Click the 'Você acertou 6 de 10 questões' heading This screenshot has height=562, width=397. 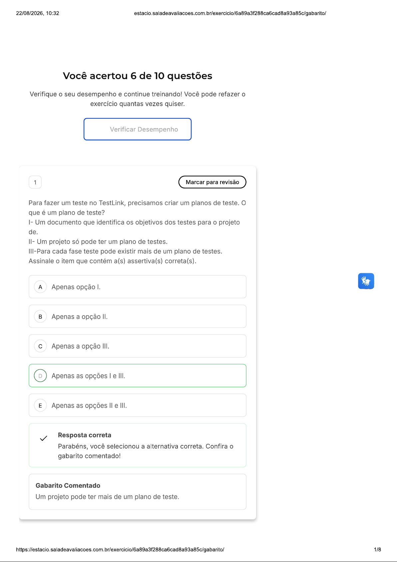coord(138,76)
